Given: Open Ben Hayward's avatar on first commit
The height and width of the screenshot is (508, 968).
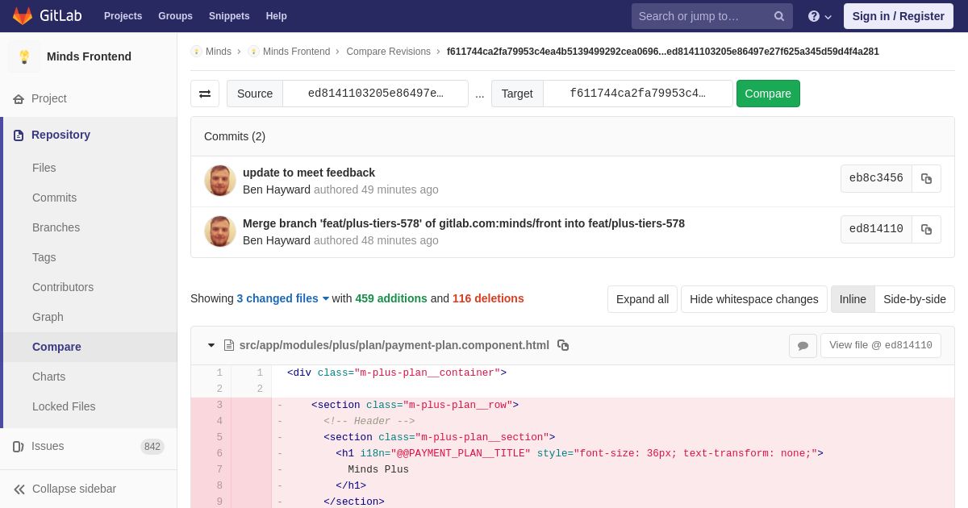Looking at the screenshot, I should coord(220,181).
